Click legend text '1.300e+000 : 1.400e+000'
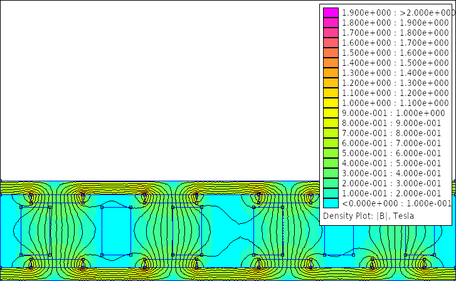Screen dimensions: 456x281 pyautogui.click(x=395, y=73)
